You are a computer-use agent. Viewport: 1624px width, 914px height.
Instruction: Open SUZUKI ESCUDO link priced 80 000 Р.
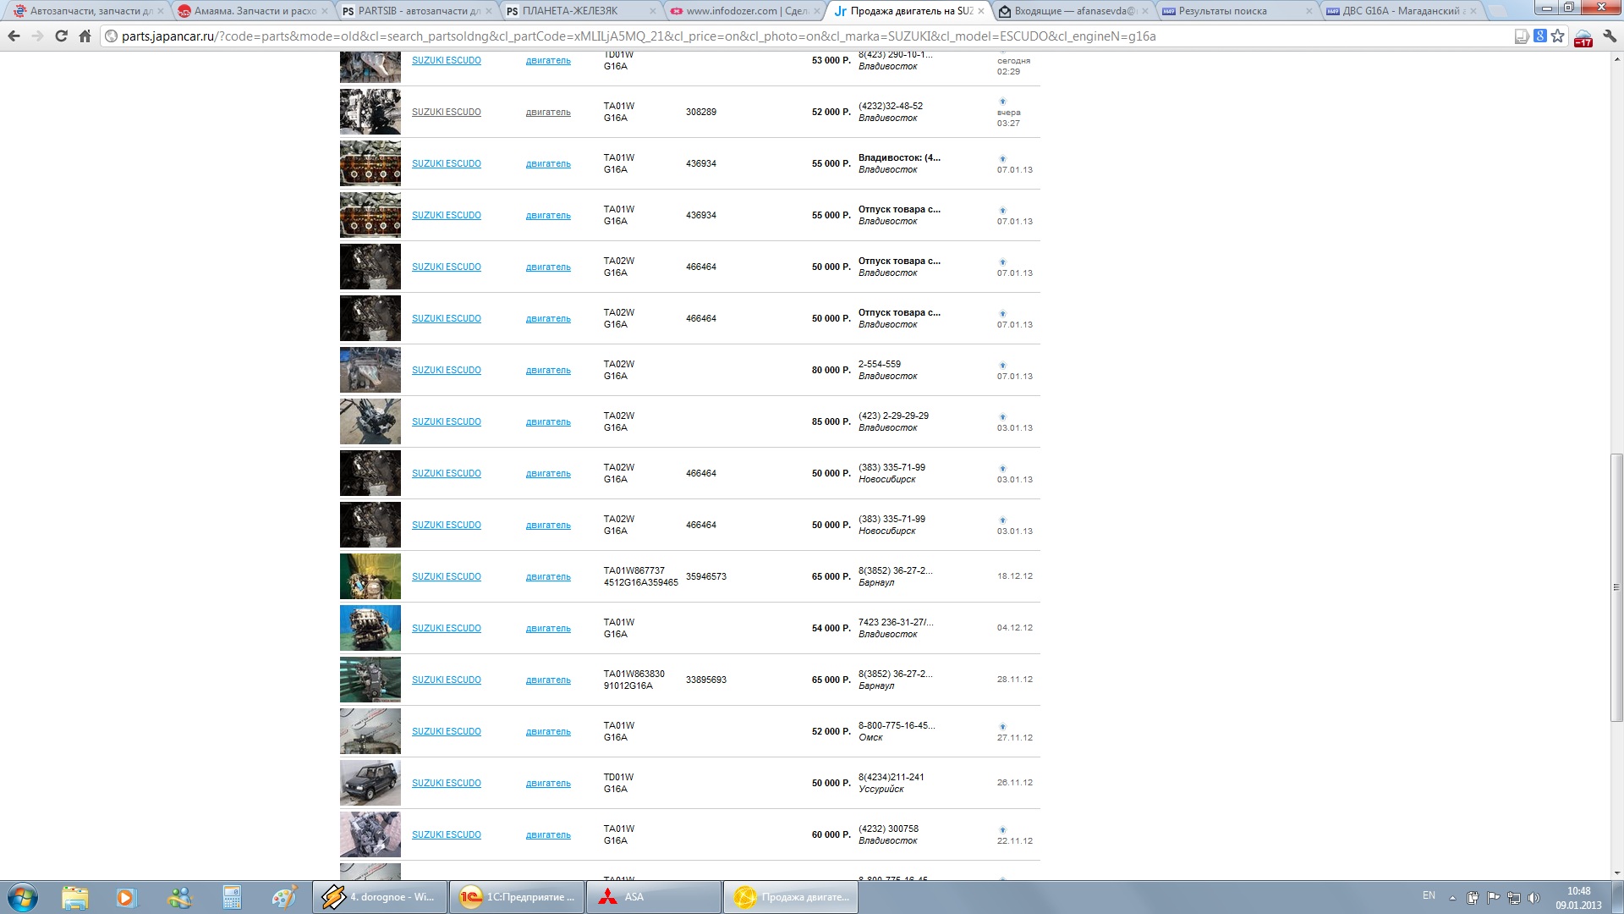pos(446,370)
